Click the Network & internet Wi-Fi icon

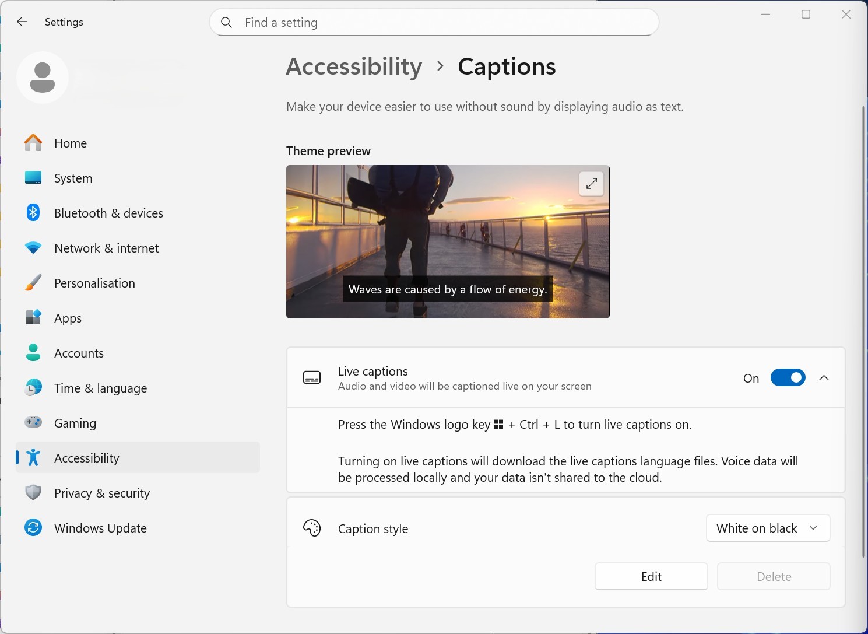[x=33, y=248]
